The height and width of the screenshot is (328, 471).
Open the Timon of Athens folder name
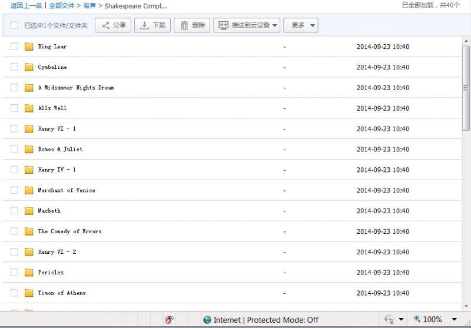point(62,293)
